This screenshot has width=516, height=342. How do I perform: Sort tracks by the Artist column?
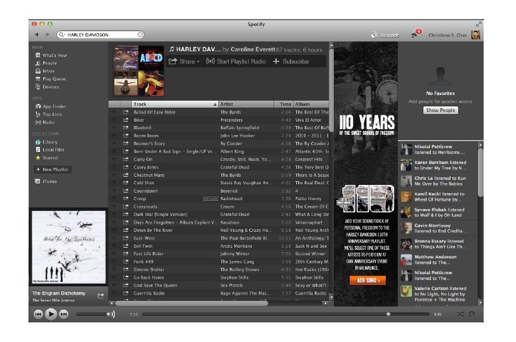[x=248, y=104]
